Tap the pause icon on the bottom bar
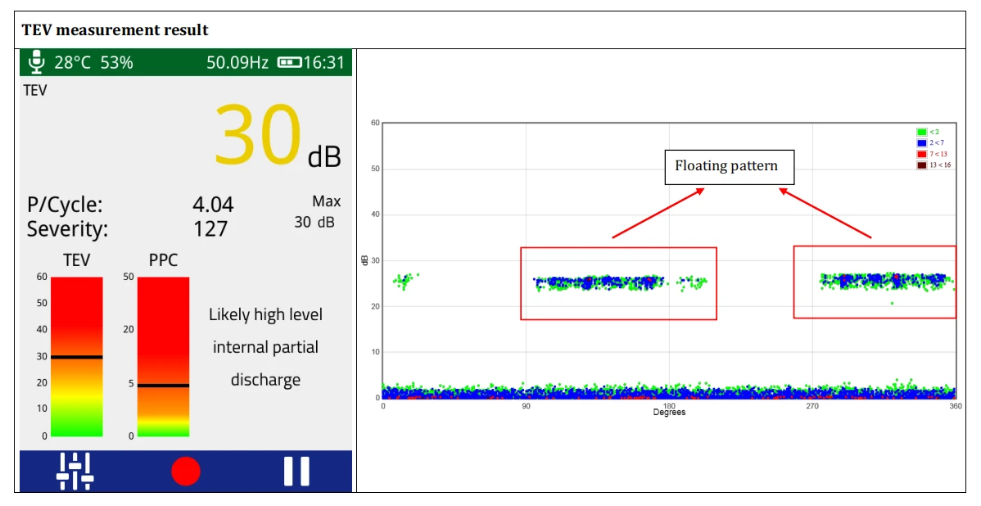981x506 pixels. (x=296, y=471)
